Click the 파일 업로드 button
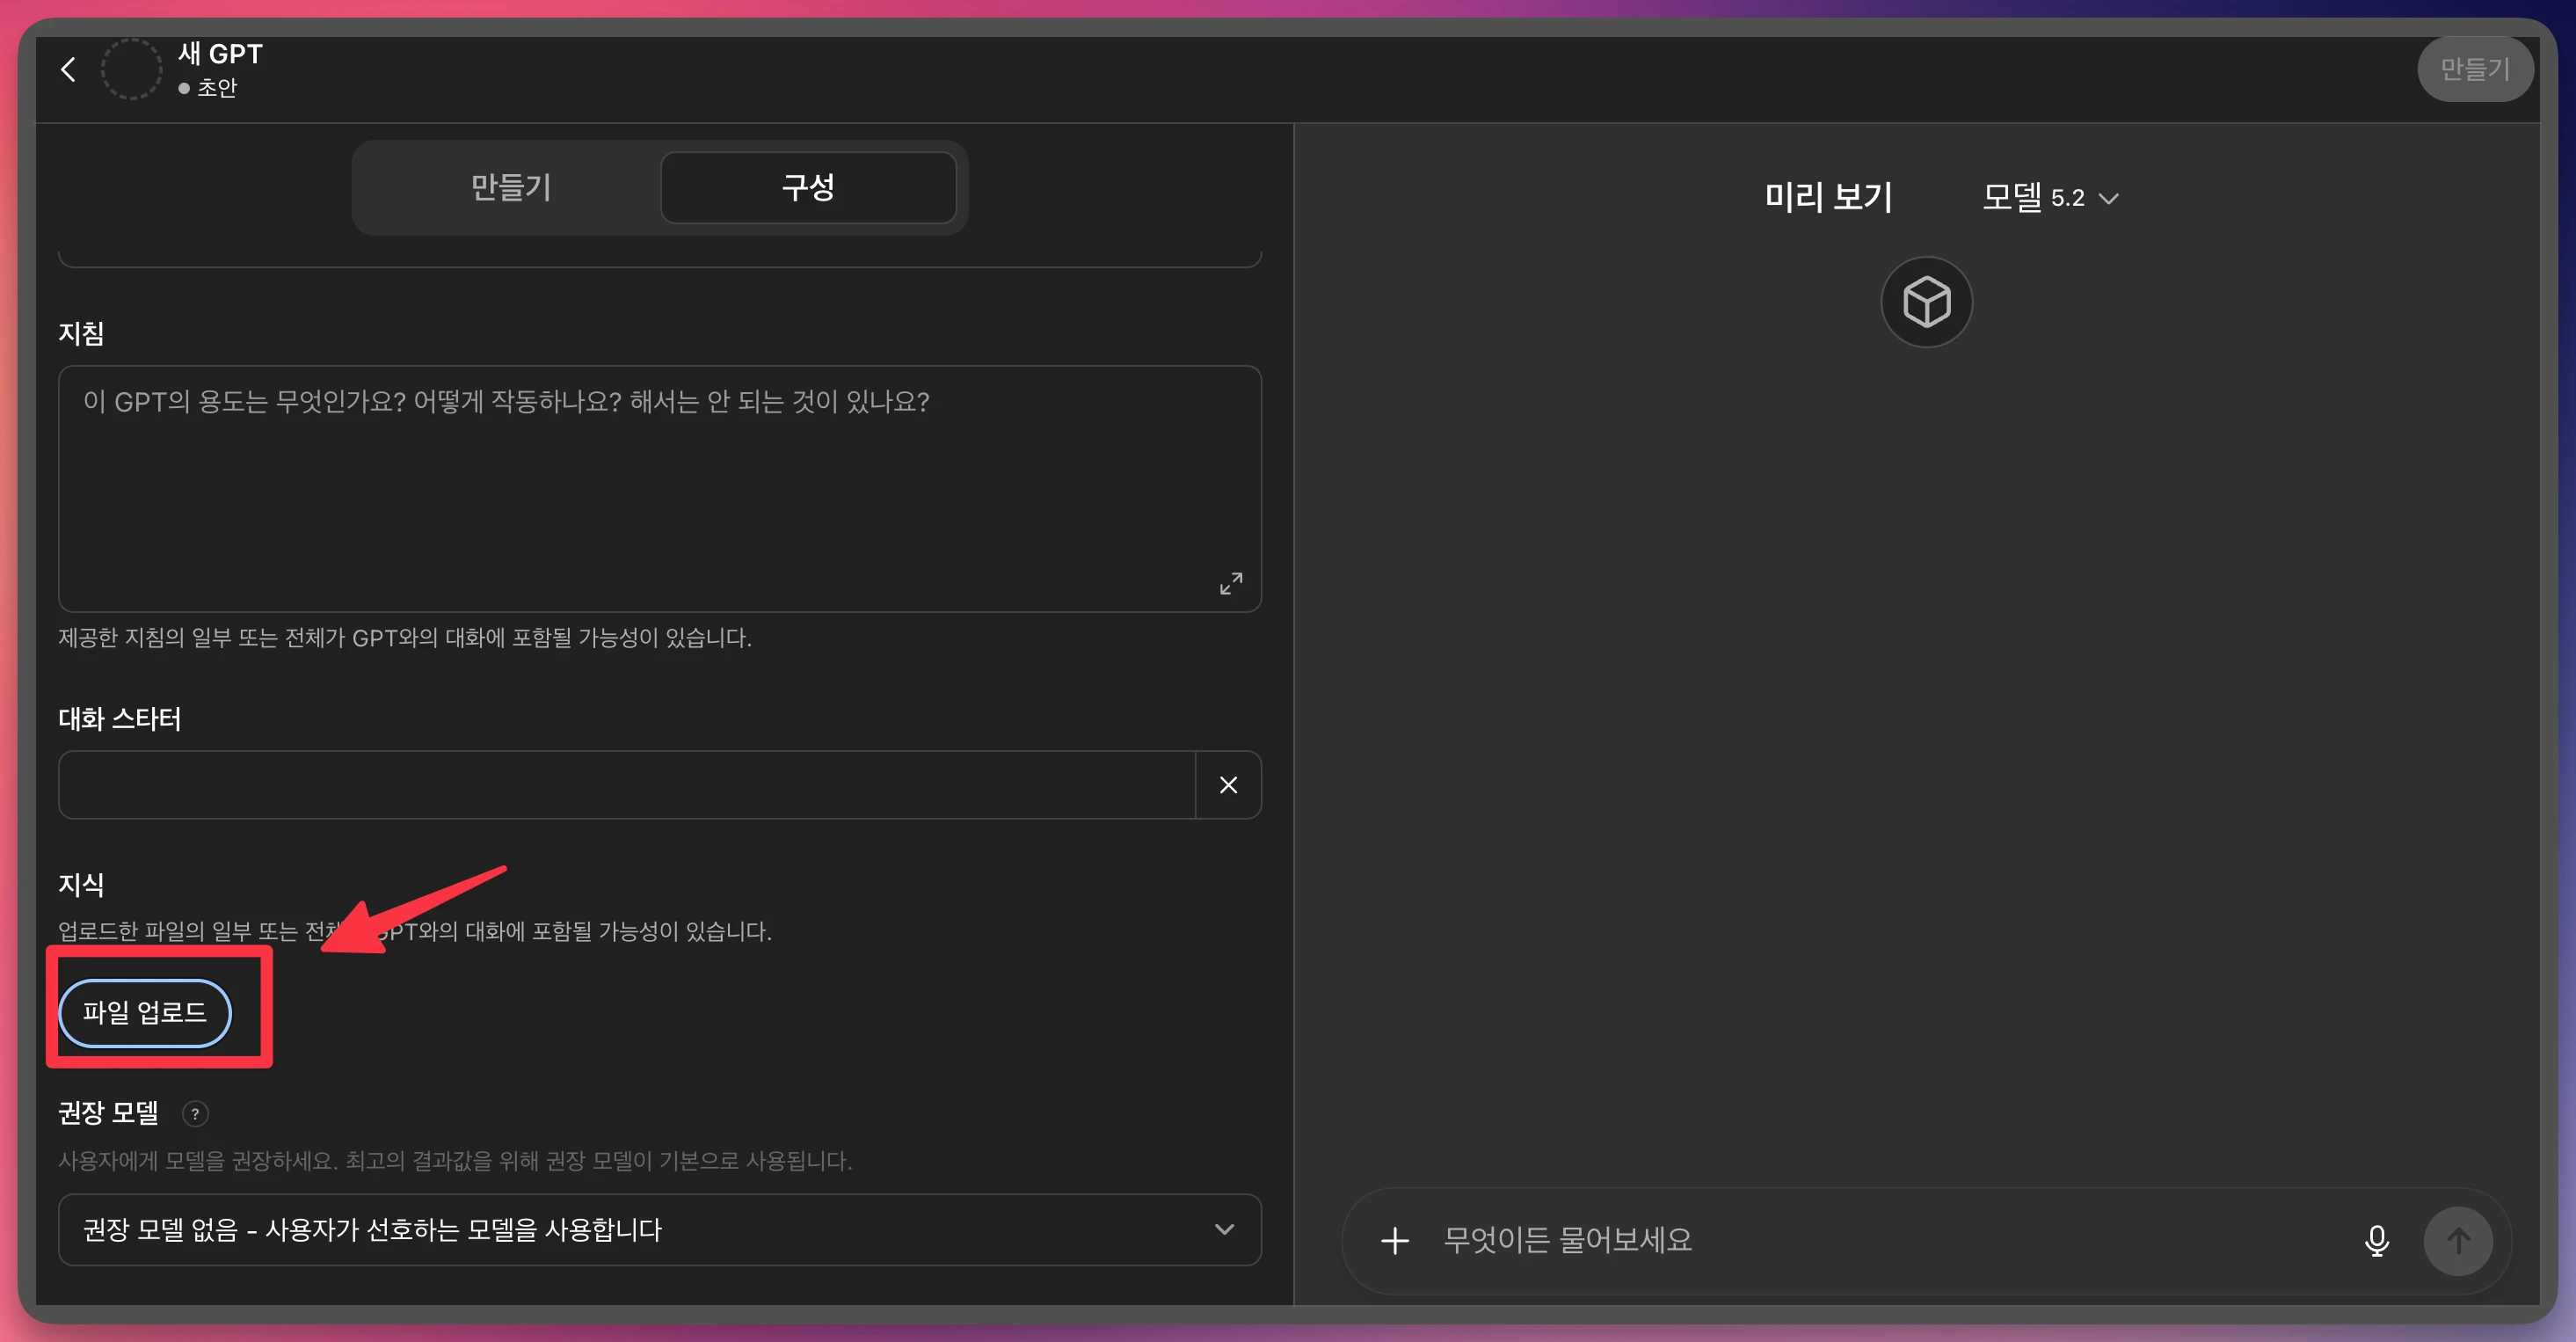The image size is (2576, 1342). point(145,1013)
